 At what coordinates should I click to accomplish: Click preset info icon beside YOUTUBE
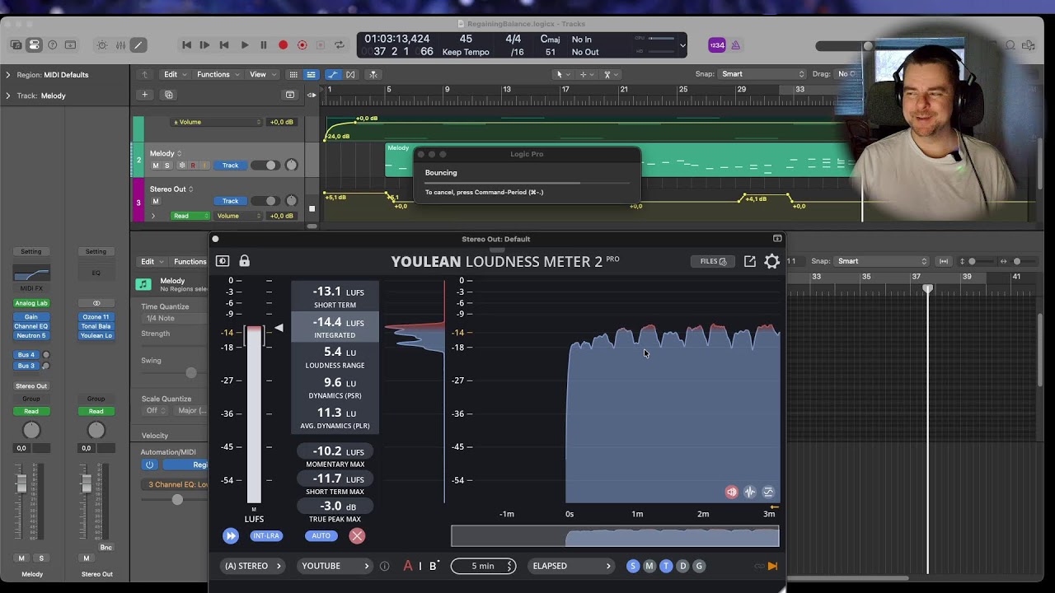384,566
